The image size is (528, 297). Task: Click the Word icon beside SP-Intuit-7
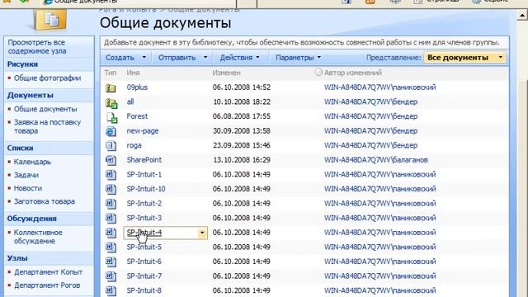point(111,276)
